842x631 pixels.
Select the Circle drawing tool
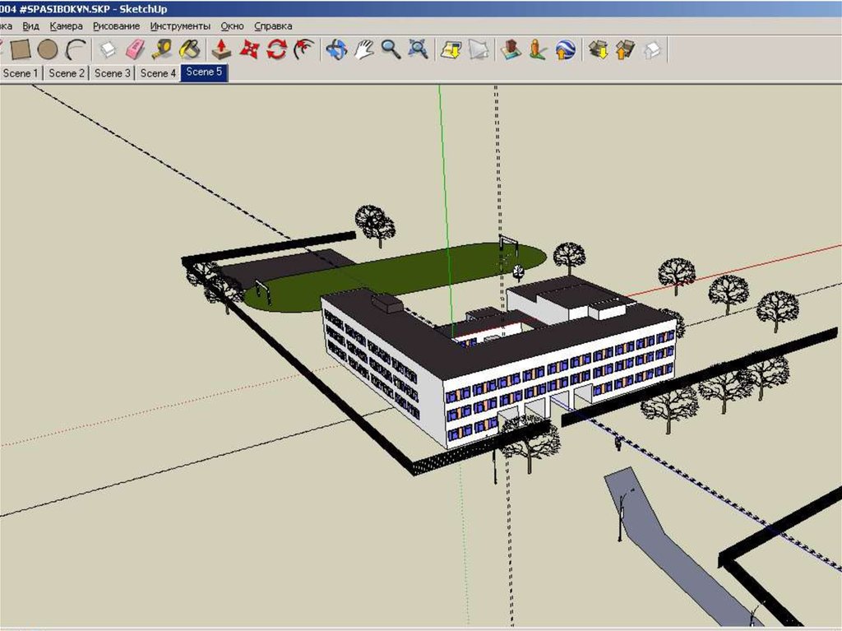[48, 49]
